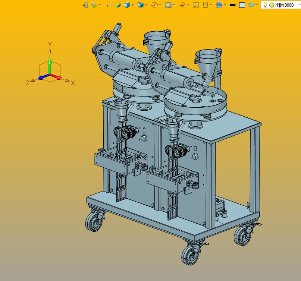Open the green framed icon dropdown arrow
Screen dimensions: 301x281
tap(174, 5)
